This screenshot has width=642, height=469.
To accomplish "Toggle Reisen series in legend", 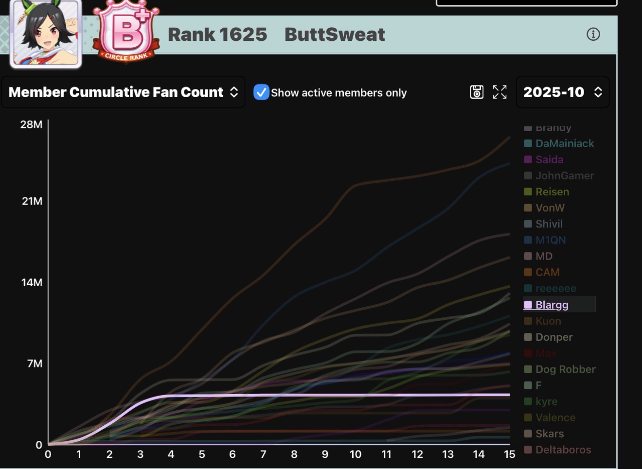I will 546,191.
